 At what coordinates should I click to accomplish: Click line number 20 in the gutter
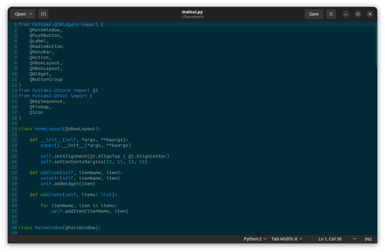[14, 129]
